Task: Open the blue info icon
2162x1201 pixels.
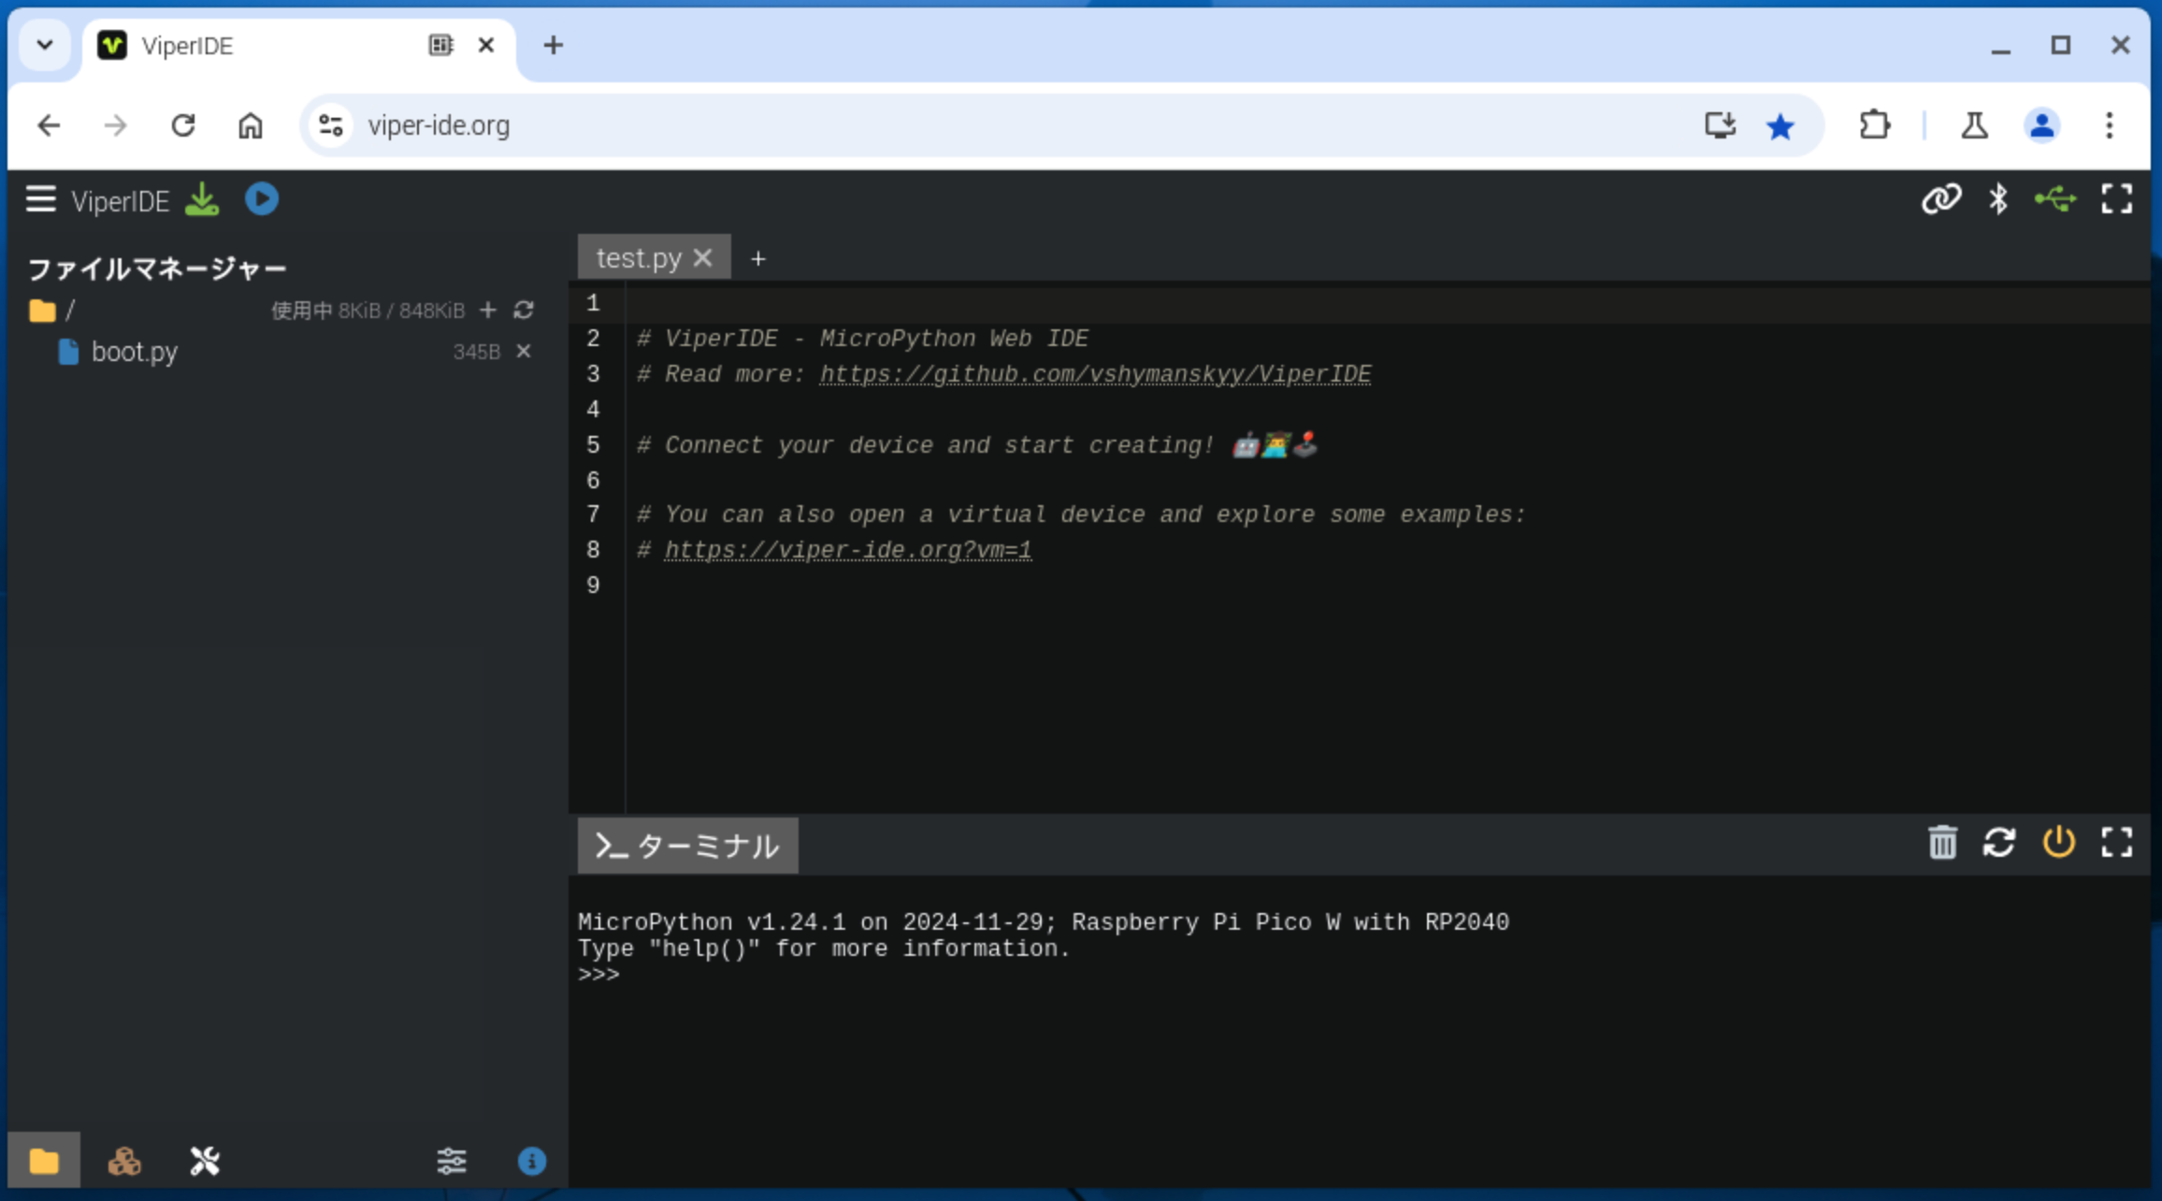Action: point(531,1161)
